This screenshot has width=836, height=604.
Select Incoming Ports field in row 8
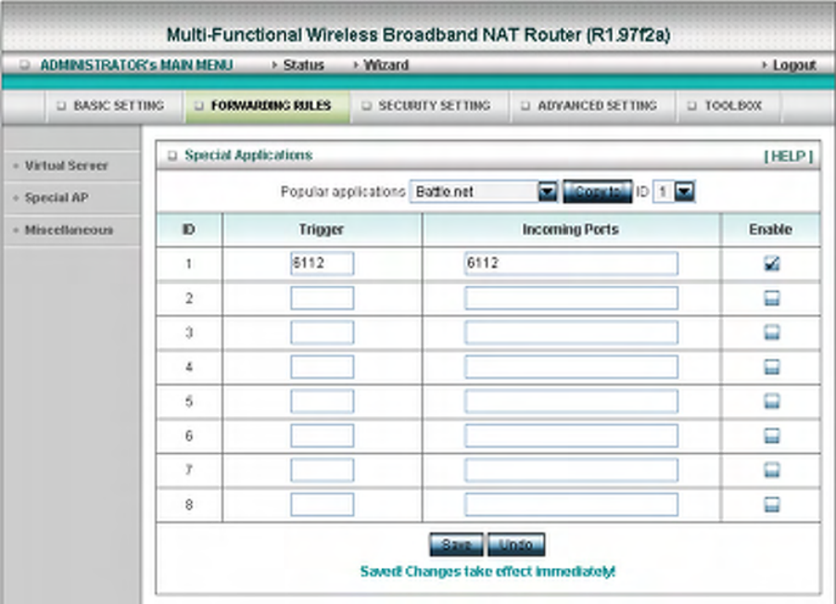(x=572, y=505)
